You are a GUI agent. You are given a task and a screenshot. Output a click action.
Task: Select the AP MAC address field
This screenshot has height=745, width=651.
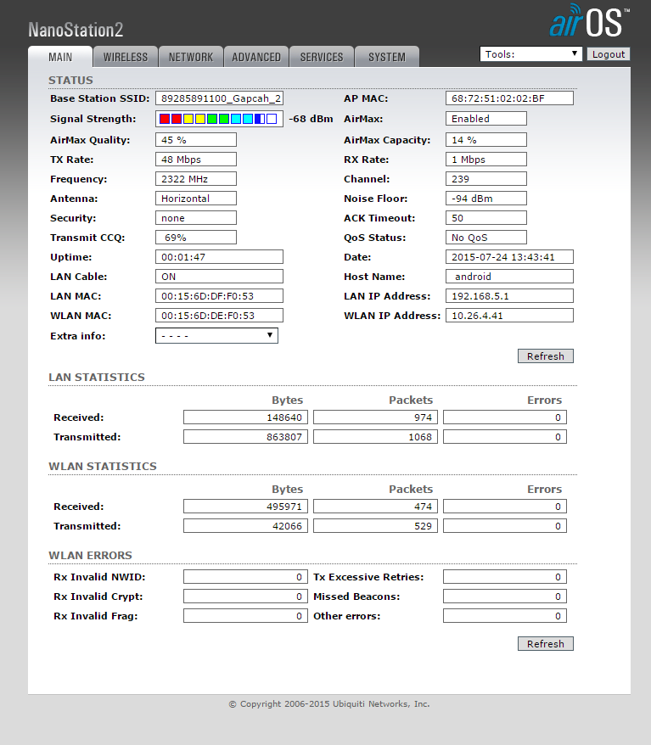[x=509, y=98]
